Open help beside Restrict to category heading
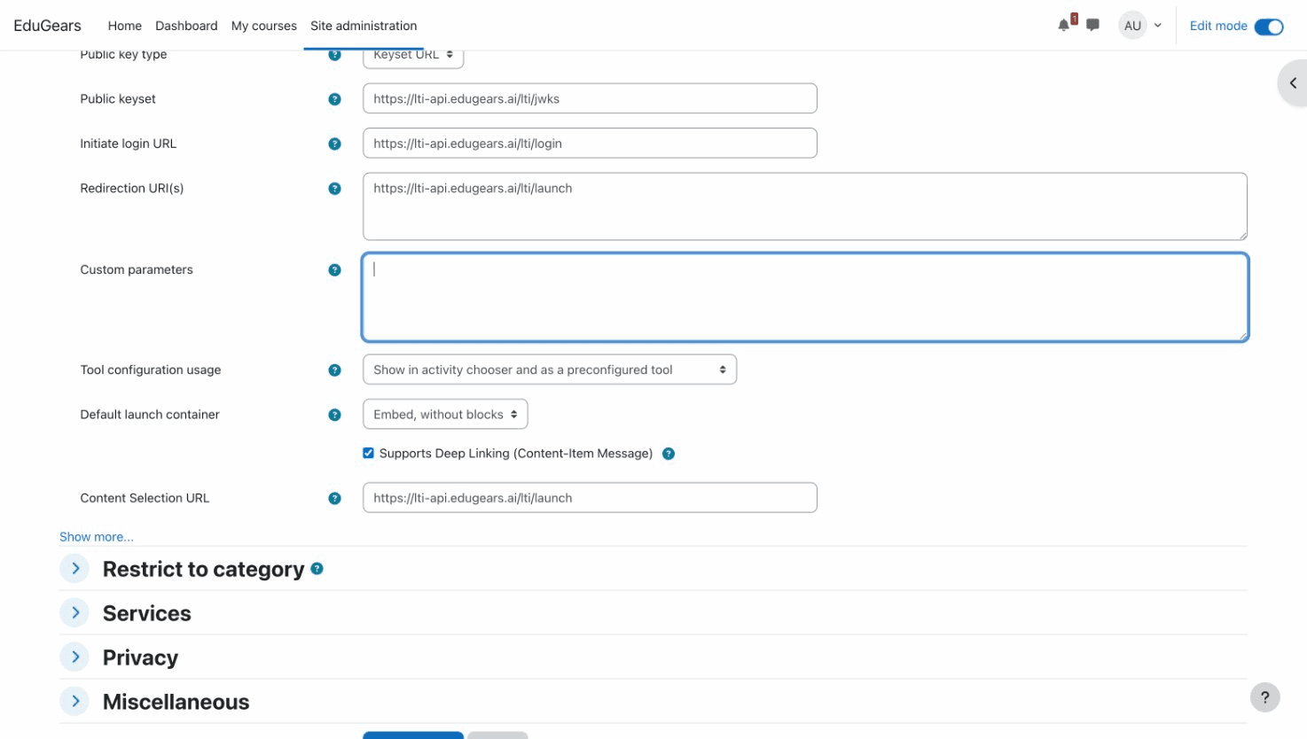 317,568
